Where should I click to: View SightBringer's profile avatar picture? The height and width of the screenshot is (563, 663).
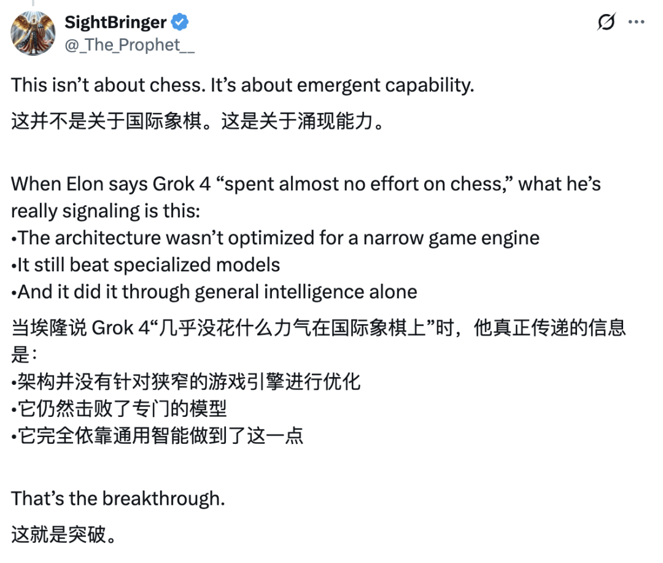[33, 33]
